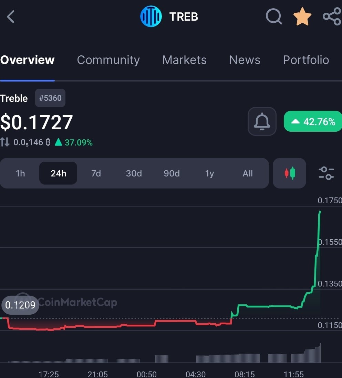
Task: Select the 7d time range
Action: click(x=96, y=173)
